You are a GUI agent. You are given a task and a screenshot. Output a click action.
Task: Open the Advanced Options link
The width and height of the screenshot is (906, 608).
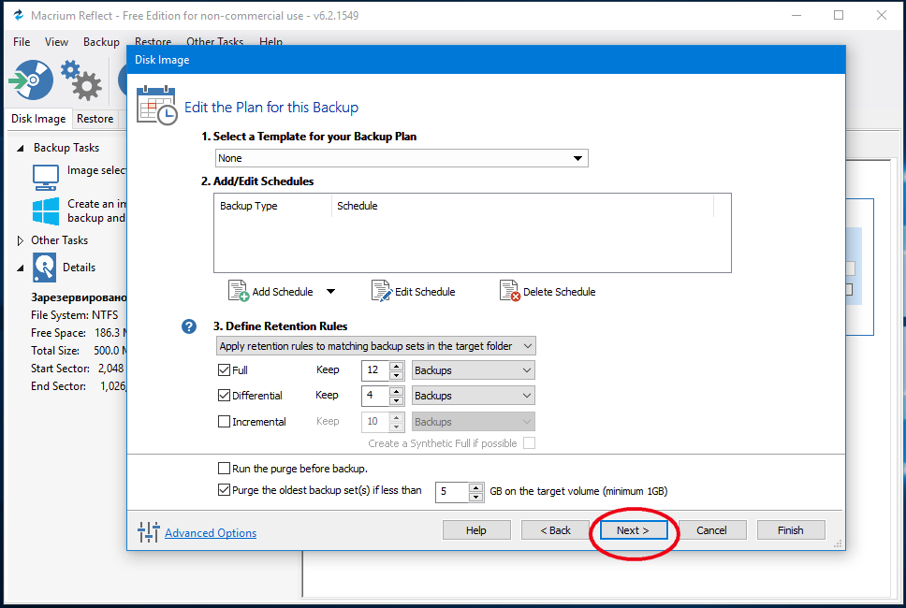click(211, 533)
